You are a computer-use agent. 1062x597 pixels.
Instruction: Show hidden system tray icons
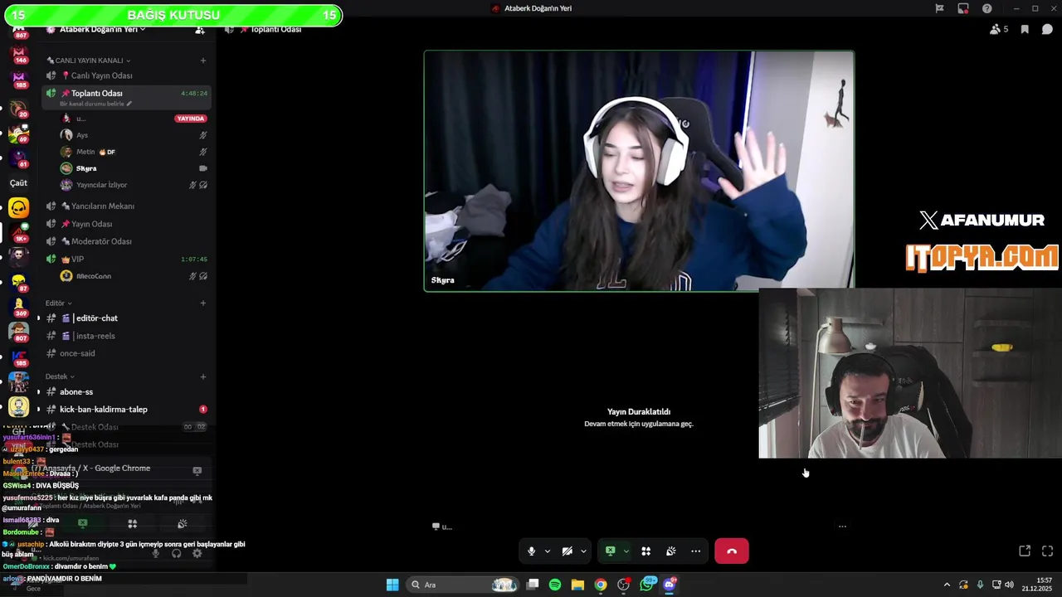(x=947, y=585)
